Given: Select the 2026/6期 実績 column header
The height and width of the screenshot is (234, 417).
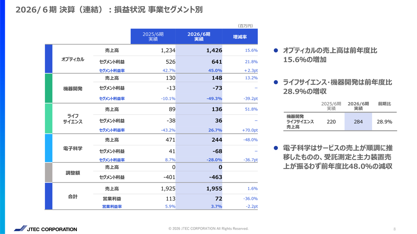Looking at the screenshot, I should [x=199, y=36].
